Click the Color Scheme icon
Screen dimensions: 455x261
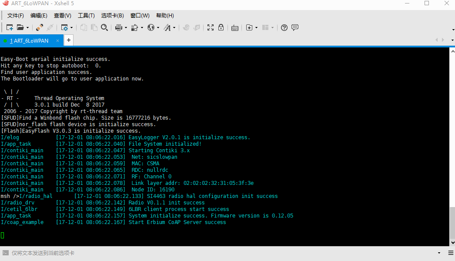tap(135, 27)
